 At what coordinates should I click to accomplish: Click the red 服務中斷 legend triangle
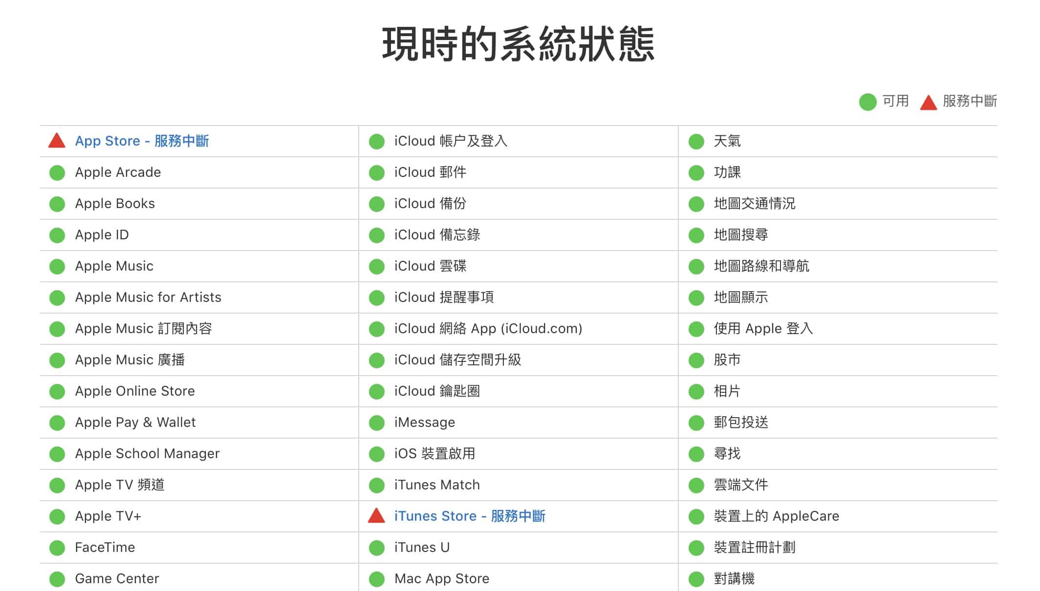coord(929,102)
